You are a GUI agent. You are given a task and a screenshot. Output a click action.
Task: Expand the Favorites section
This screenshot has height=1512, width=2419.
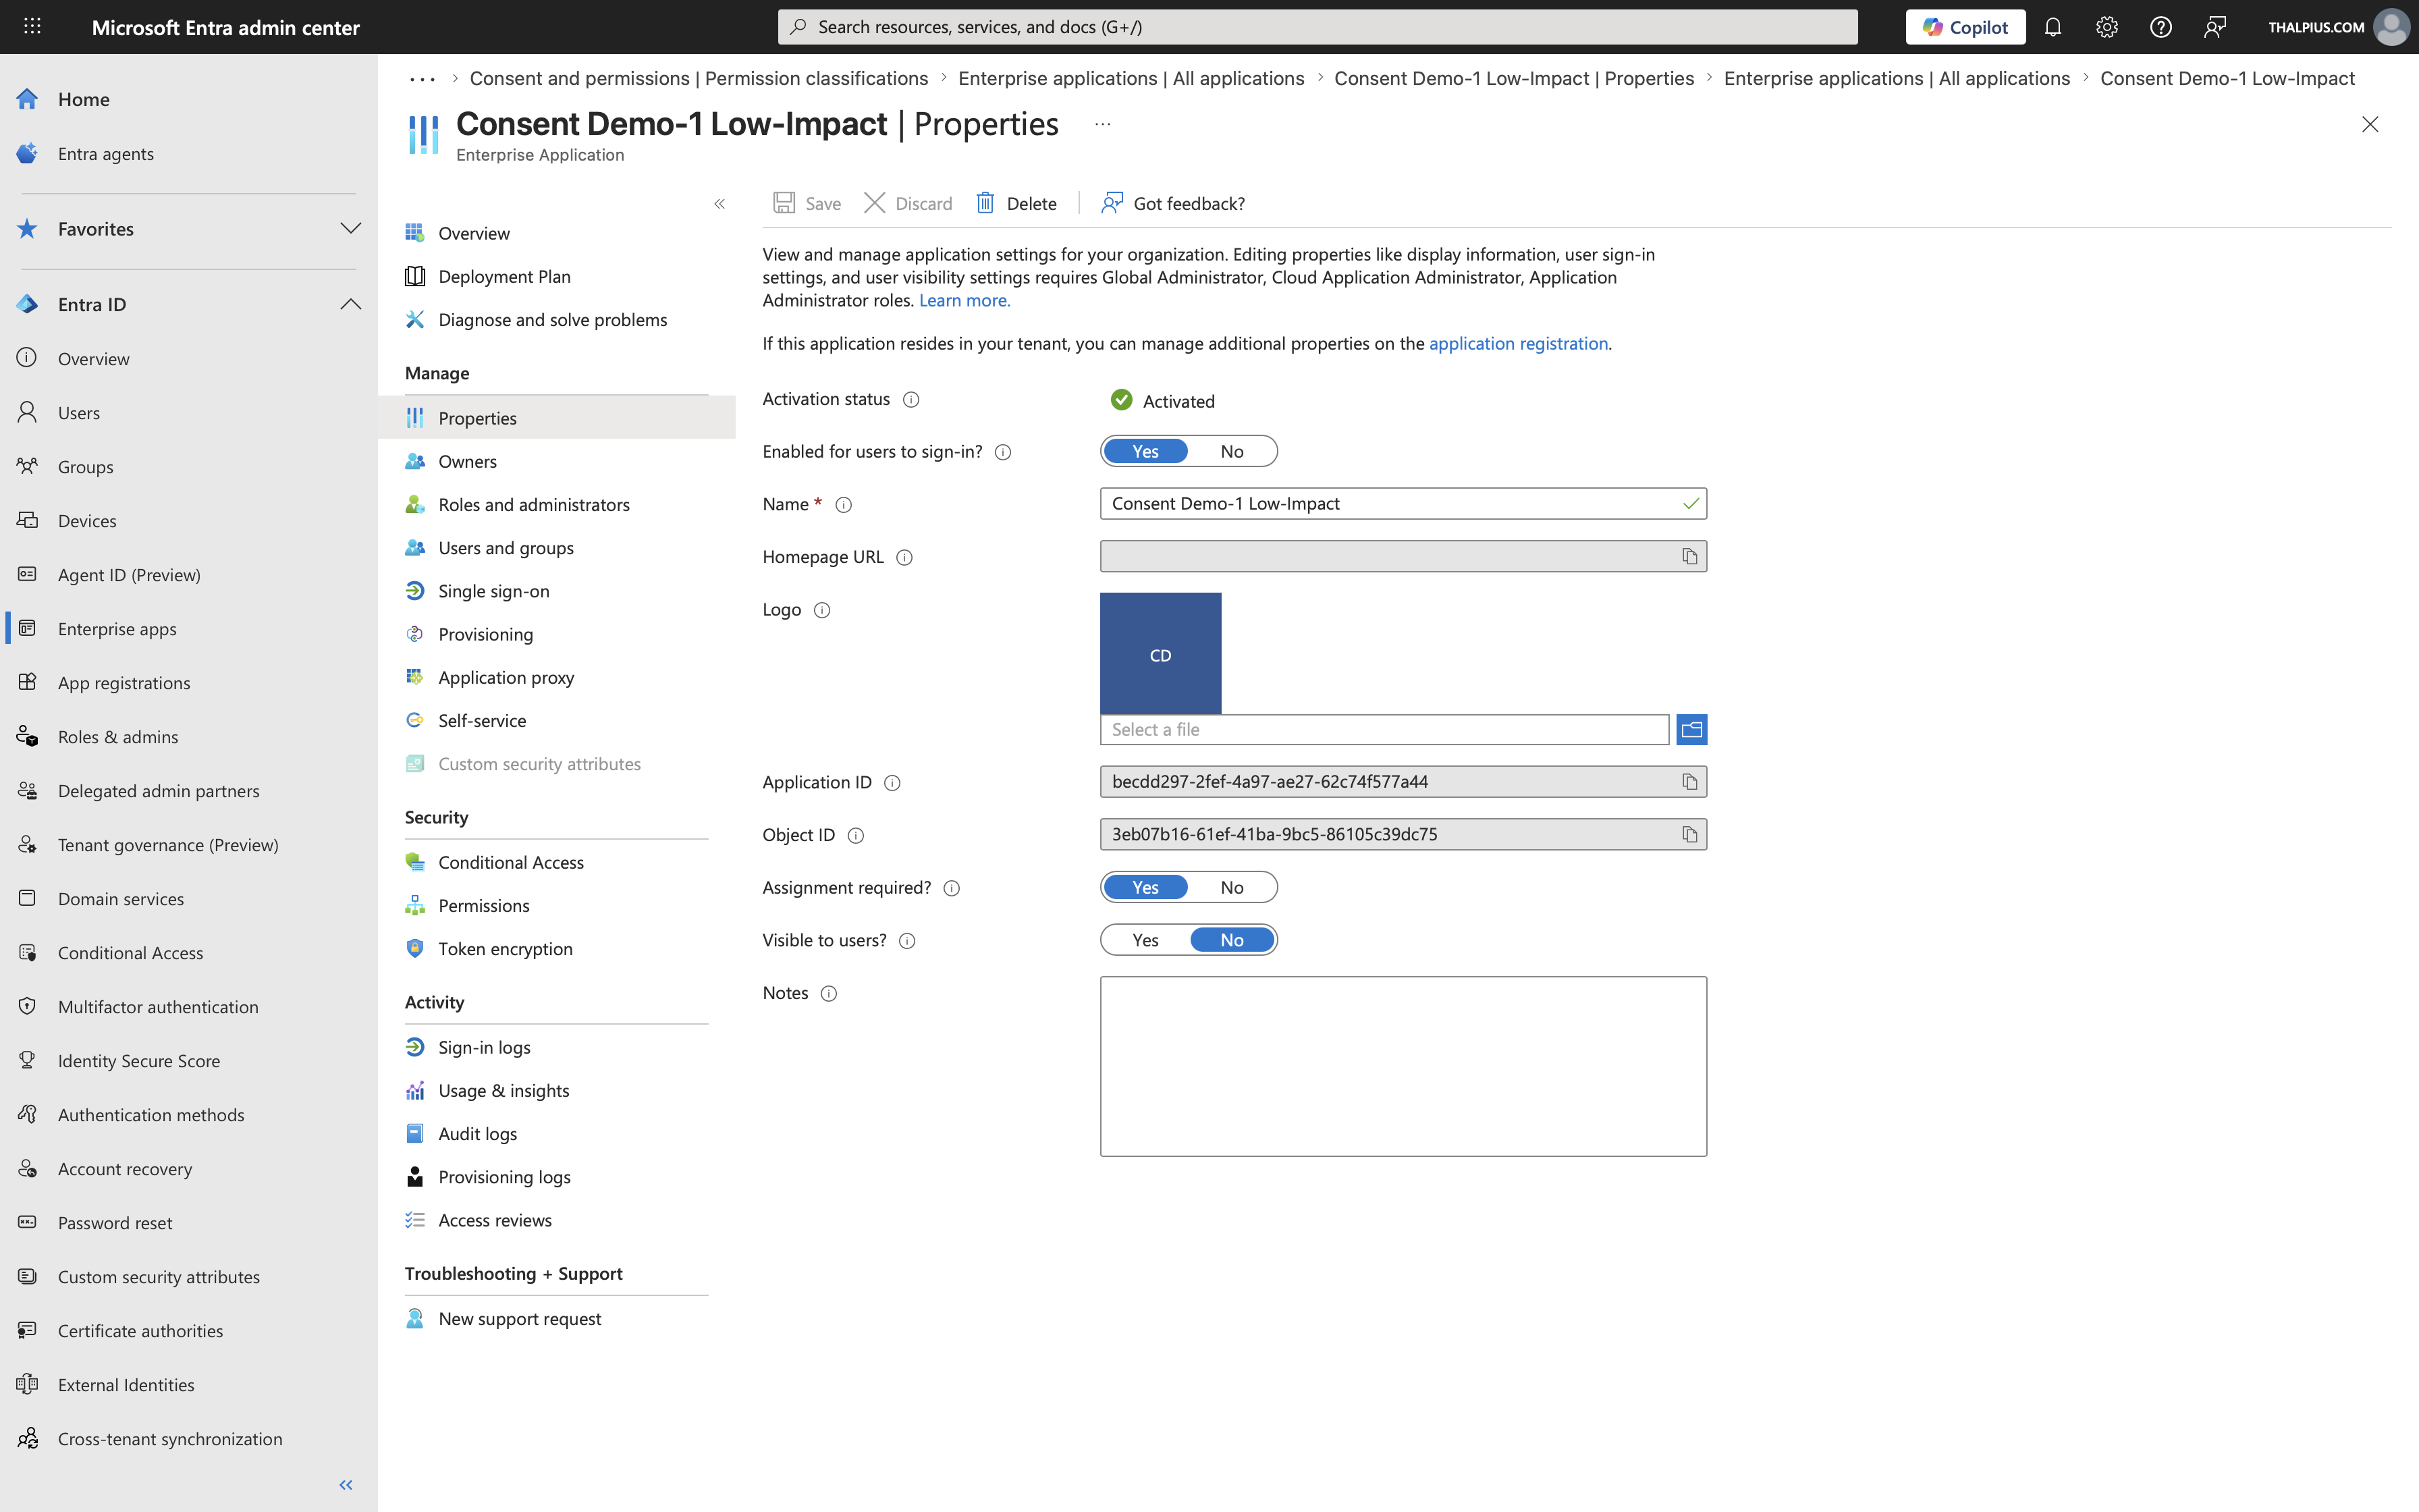click(x=350, y=228)
